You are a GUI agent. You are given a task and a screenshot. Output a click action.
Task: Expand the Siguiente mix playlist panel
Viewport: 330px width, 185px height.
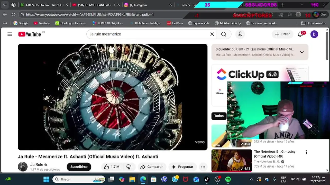point(302,52)
